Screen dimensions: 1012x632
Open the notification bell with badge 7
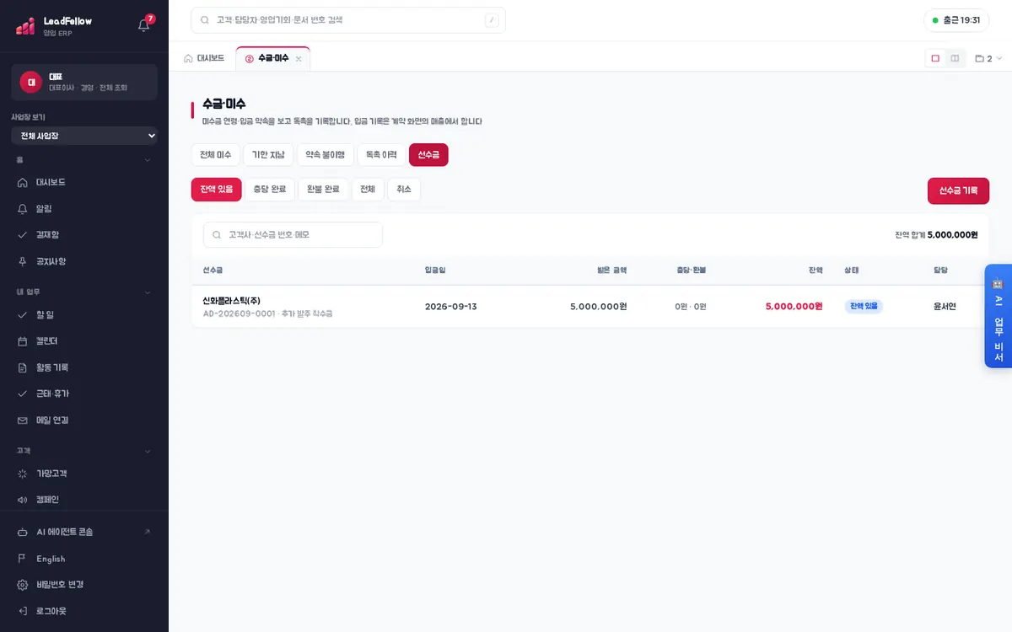[x=144, y=24]
